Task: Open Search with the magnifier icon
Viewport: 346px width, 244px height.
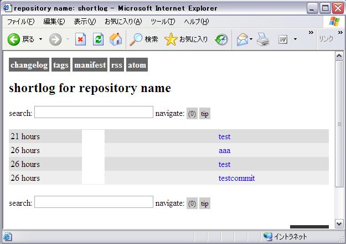Action: click(136, 39)
